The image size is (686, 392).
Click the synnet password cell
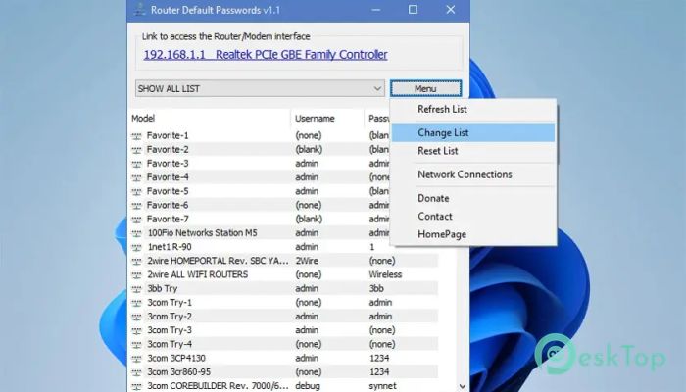(x=382, y=386)
